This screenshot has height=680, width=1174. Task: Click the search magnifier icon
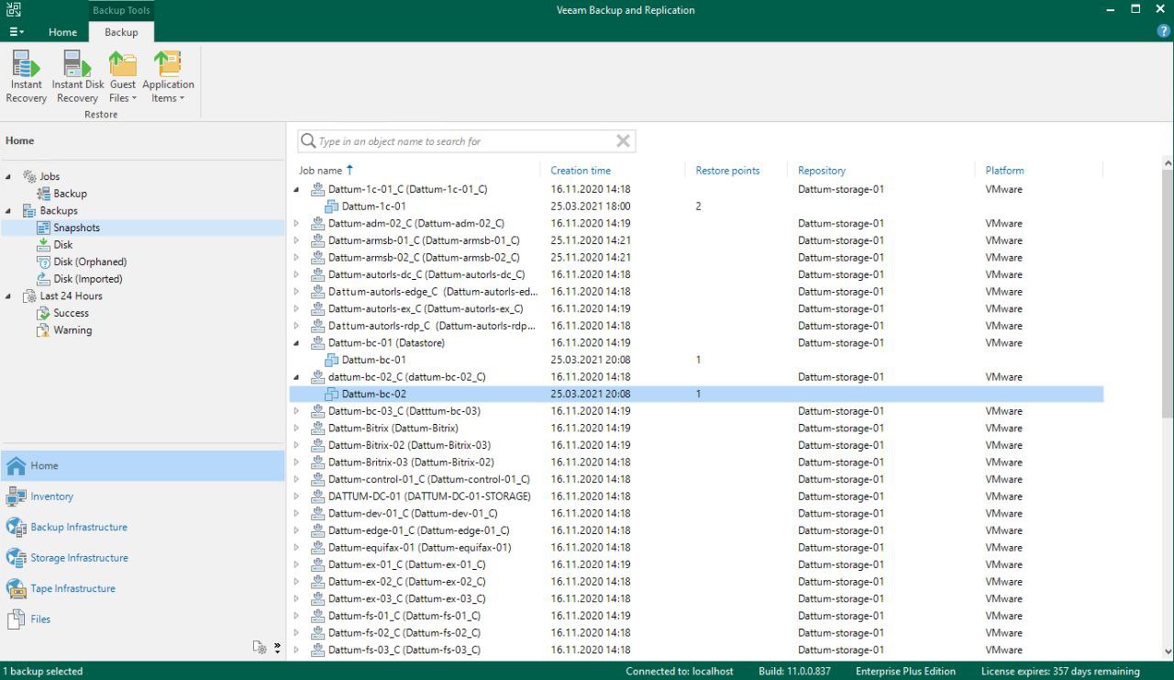[308, 141]
